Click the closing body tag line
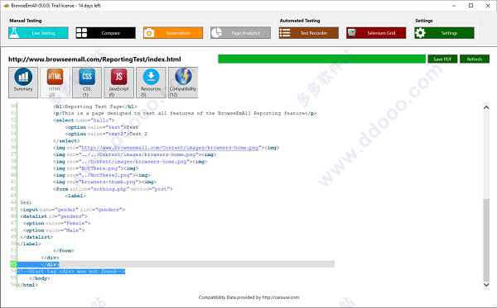Screen dimensions: 497x308 tap(40, 278)
